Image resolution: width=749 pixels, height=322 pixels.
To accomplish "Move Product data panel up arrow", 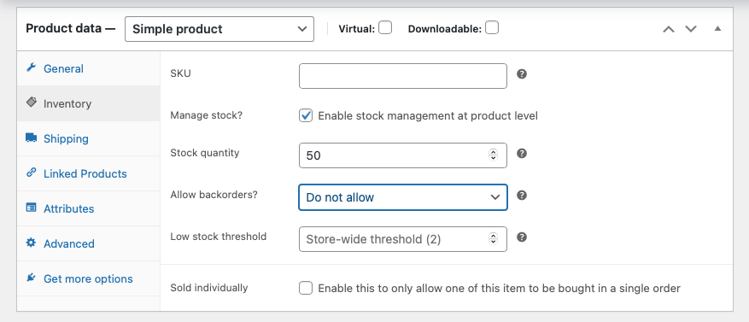I will pyautogui.click(x=669, y=29).
